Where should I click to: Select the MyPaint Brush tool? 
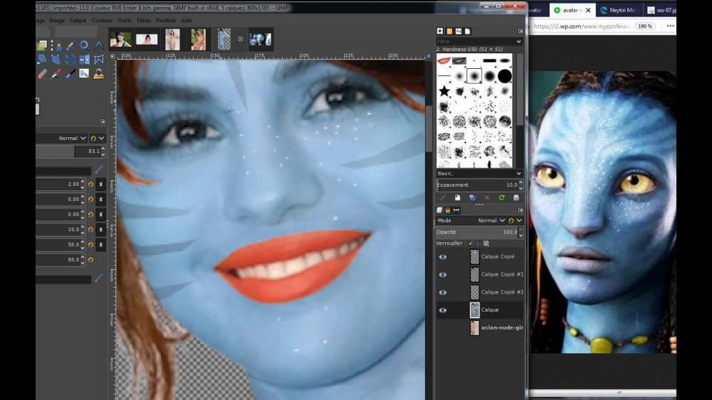pos(84,73)
